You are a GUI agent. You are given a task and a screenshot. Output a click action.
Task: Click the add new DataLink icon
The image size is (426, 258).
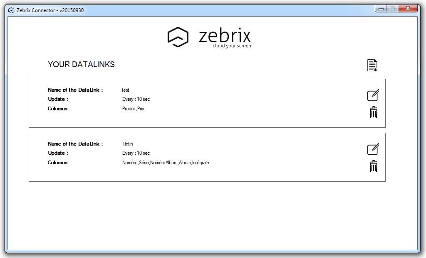[x=372, y=66]
